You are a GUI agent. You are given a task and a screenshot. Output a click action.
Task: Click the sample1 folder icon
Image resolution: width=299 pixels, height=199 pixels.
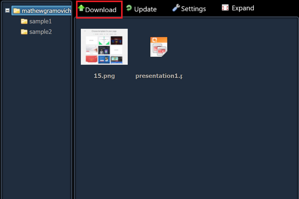click(x=24, y=21)
